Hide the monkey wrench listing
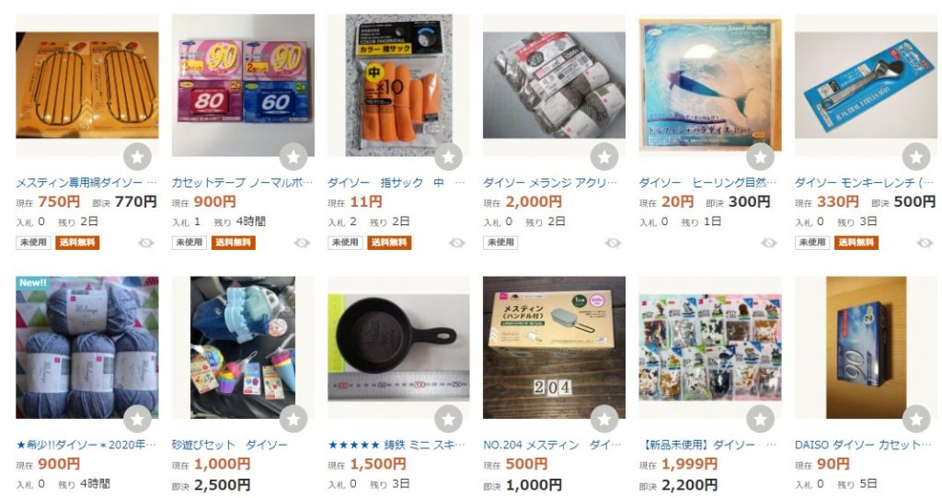The width and height of the screenshot is (942, 498). [925, 243]
